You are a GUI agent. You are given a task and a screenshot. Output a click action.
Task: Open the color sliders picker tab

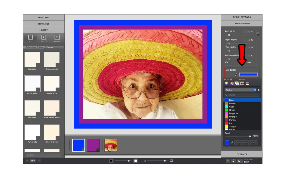point(232,83)
